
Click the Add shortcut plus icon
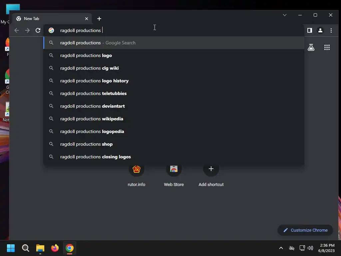click(x=211, y=169)
